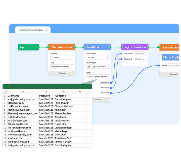Viewport: 181px width, 152px height.
Task: Click cell mb@w-ratke-com
Action: tap(23, 131)
